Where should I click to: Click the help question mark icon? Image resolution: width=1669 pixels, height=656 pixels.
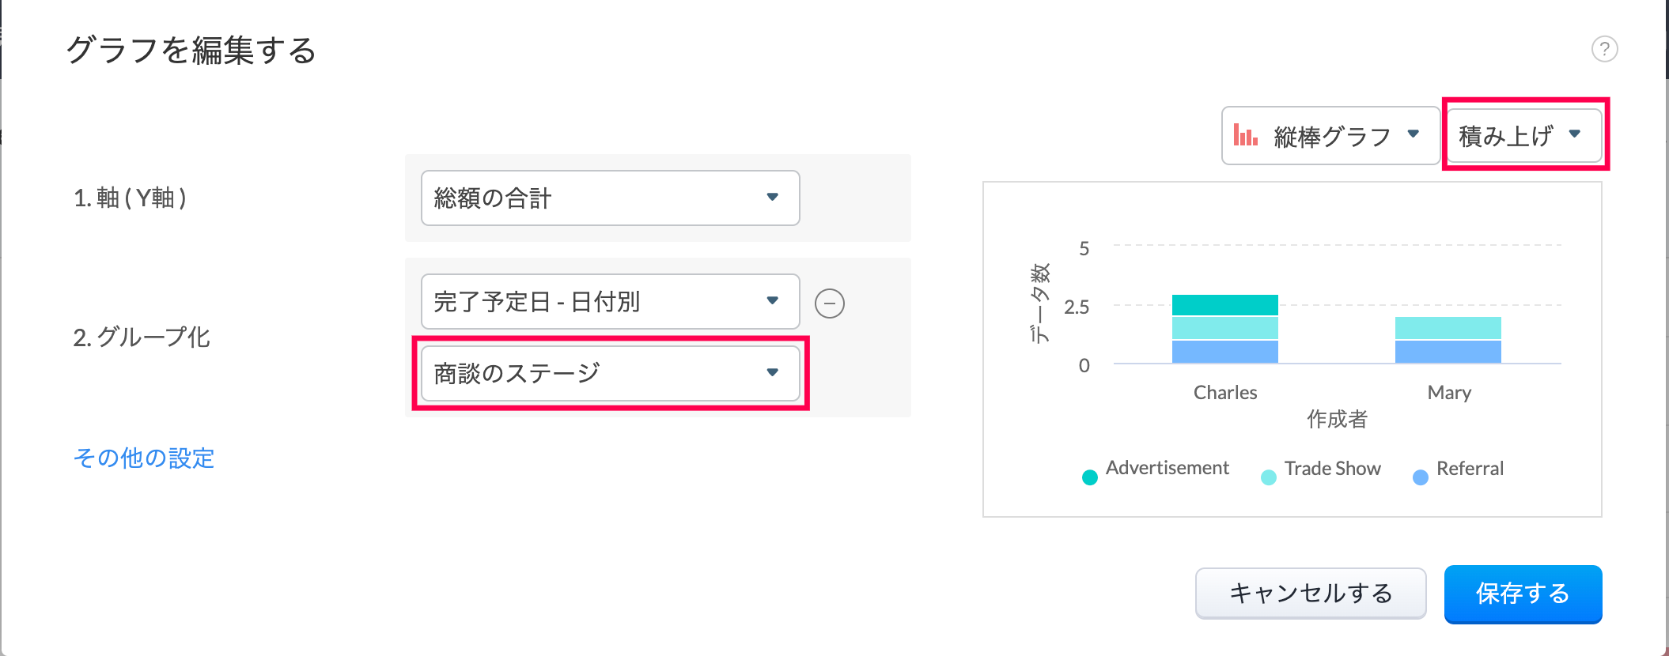[1604, 50]
